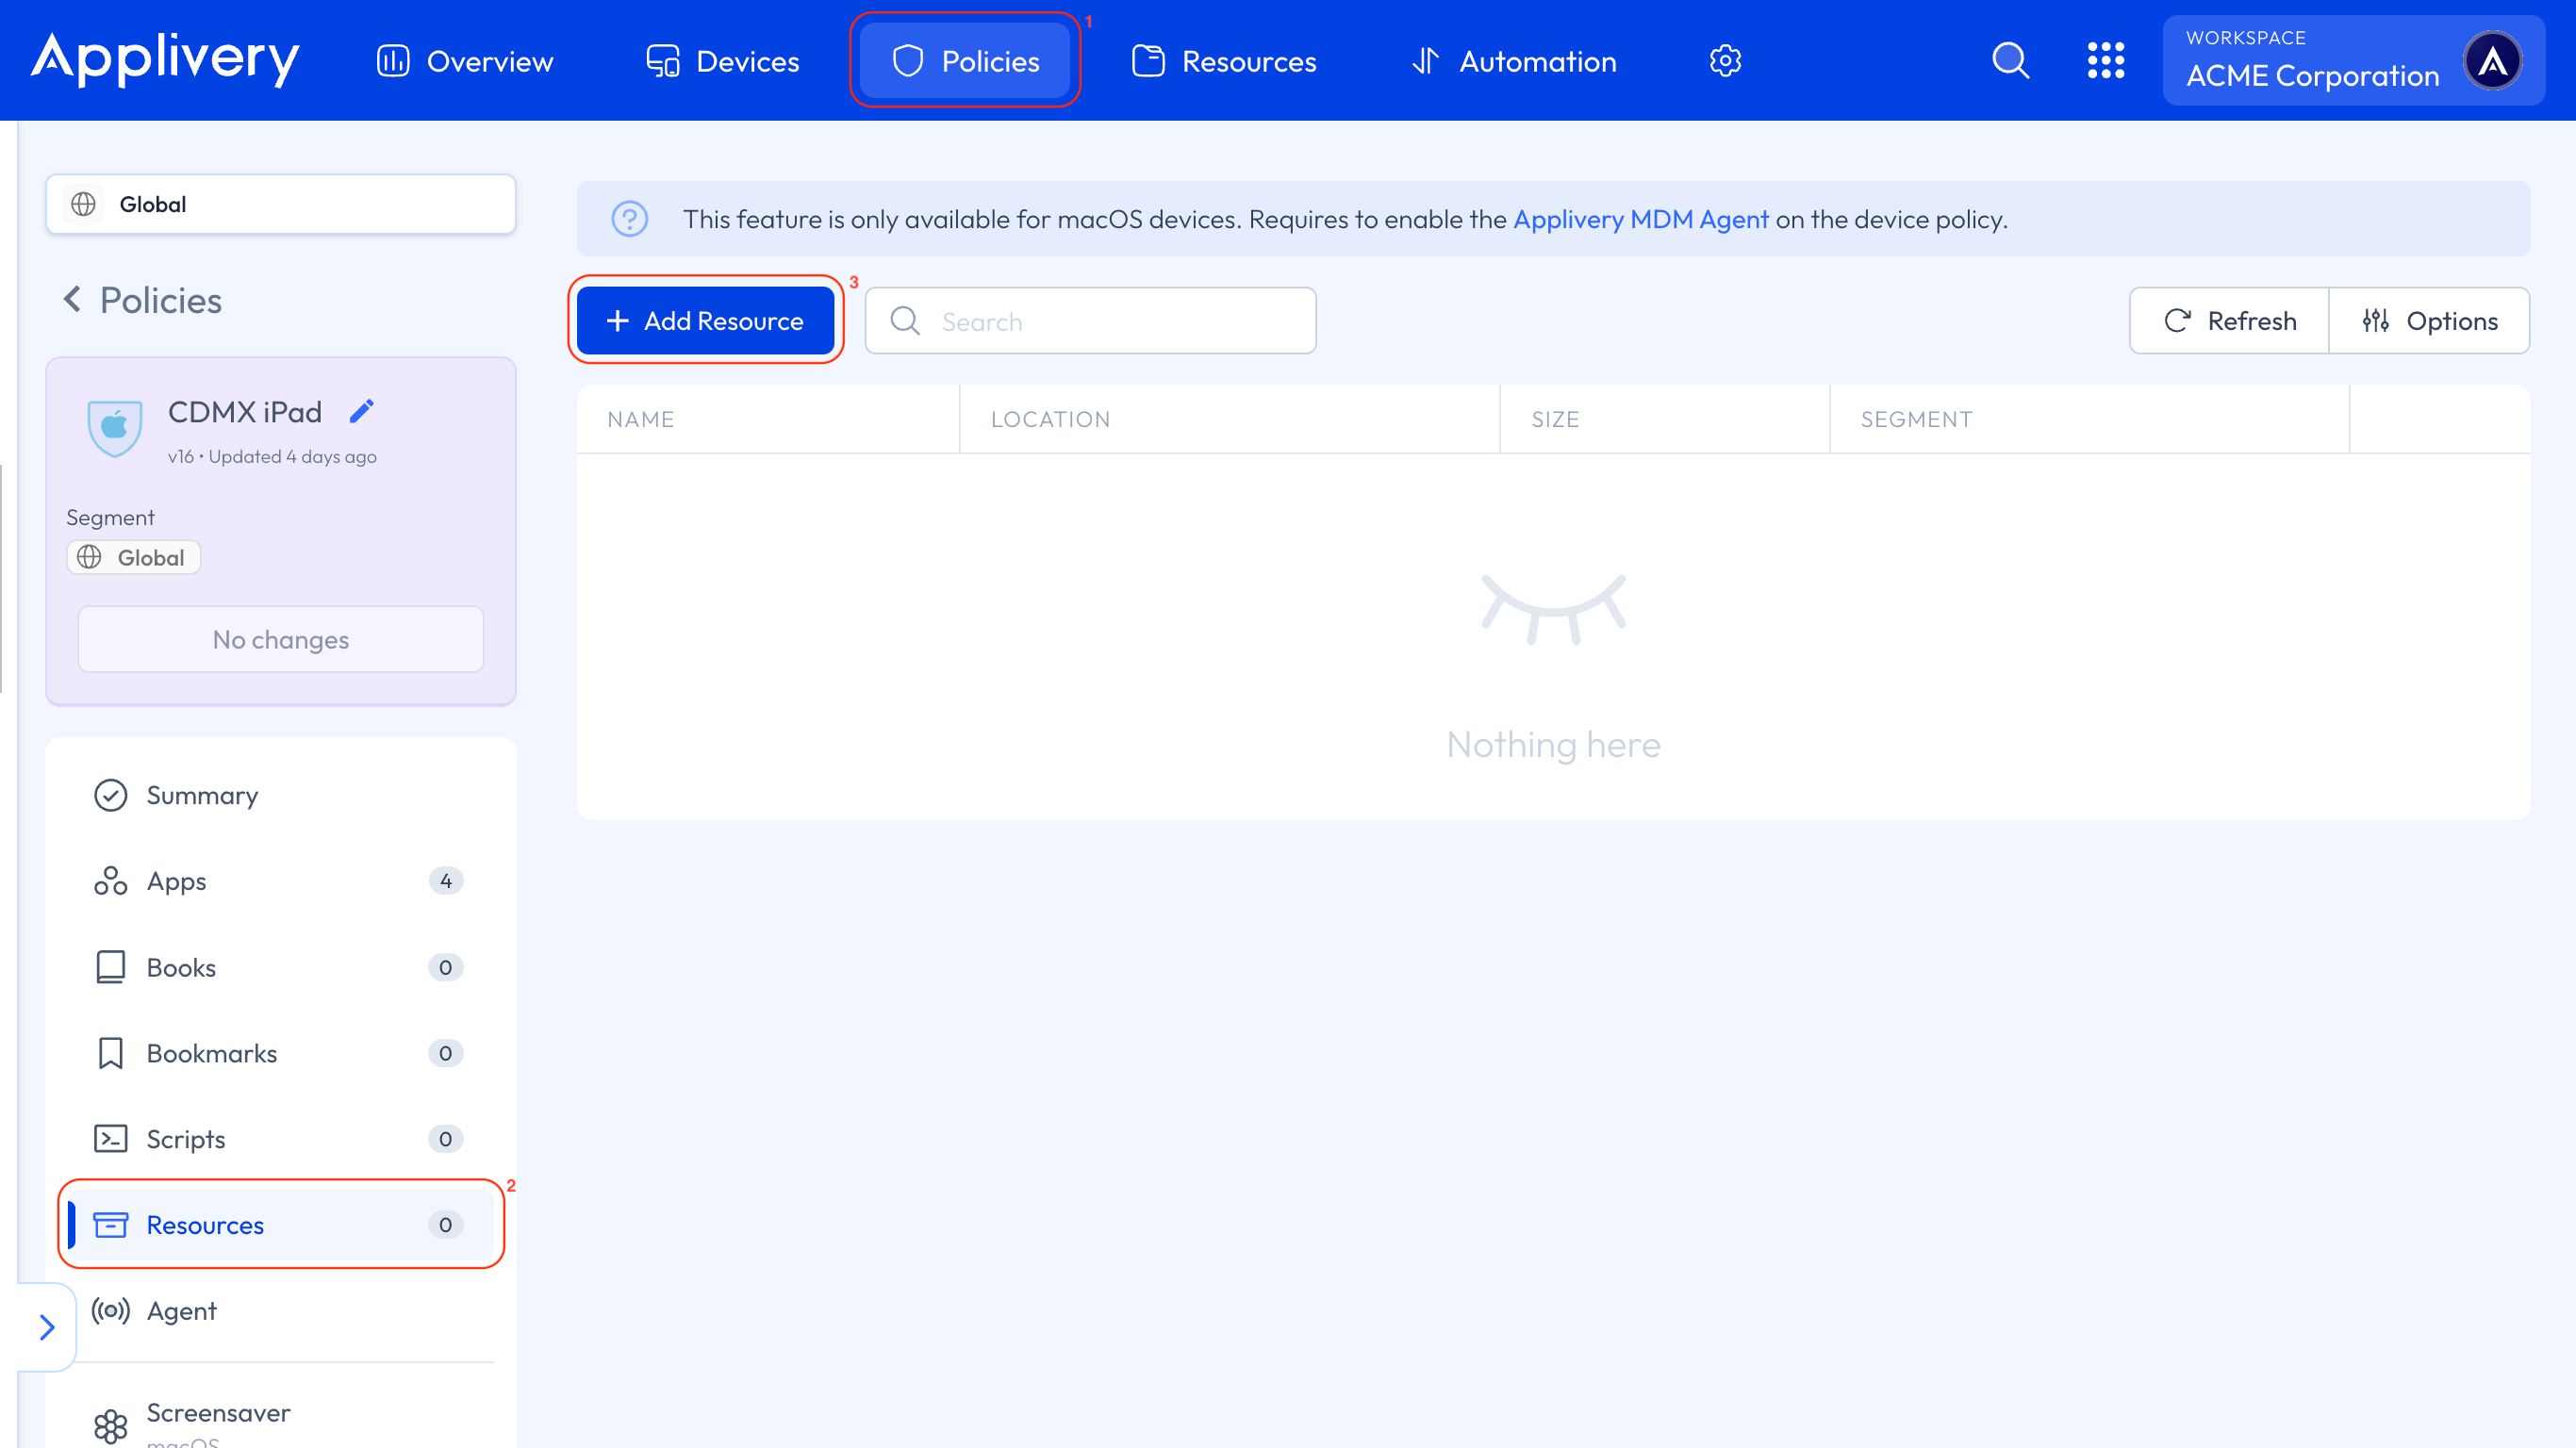This screenshot has height=1448, width=2576.
Task: Go back using the Policies arrow
Action: tap(73, 299)
